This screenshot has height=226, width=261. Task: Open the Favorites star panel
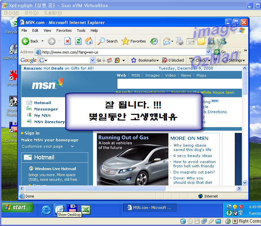(x=134, y=41)
